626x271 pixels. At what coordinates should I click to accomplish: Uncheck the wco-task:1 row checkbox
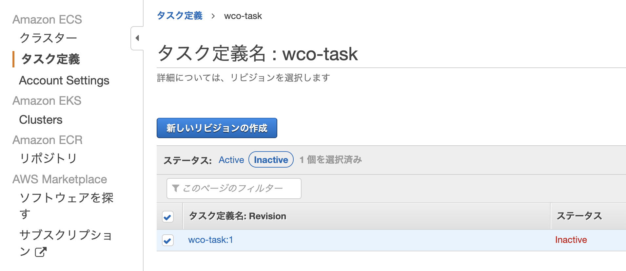(168, 240)
